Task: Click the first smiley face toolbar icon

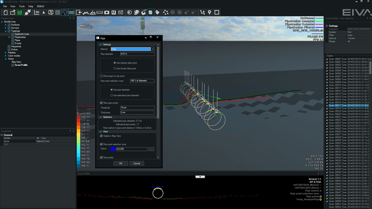Action: tap(173, 12)
